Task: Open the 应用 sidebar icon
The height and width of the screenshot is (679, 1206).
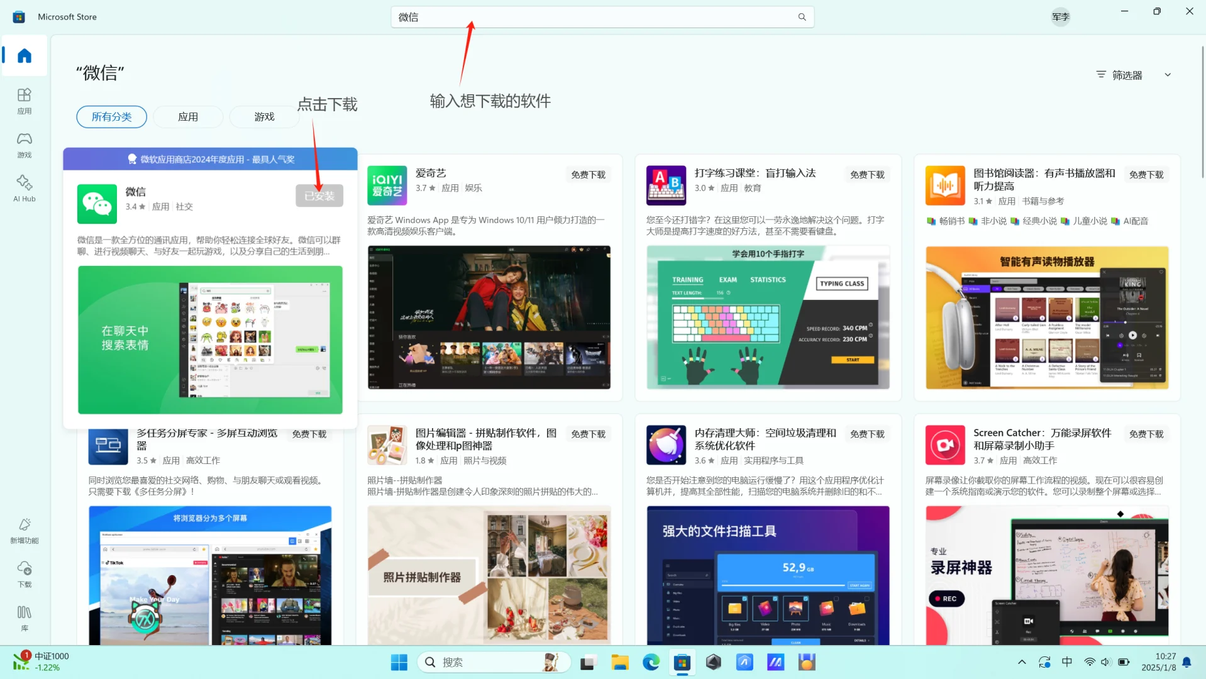Action: [x=25, y=101]
